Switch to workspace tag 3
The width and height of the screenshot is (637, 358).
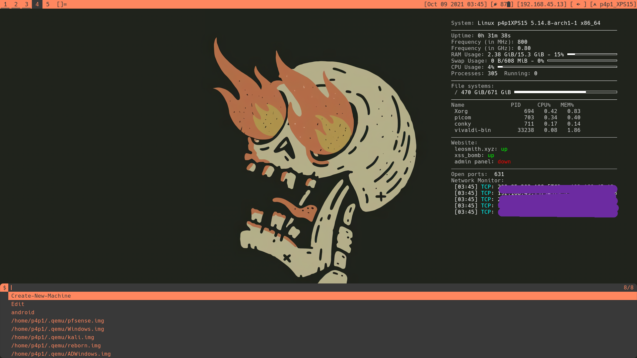click(26, 4)
